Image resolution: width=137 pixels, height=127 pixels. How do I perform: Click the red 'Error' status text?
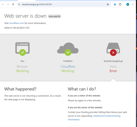[113, 71]
